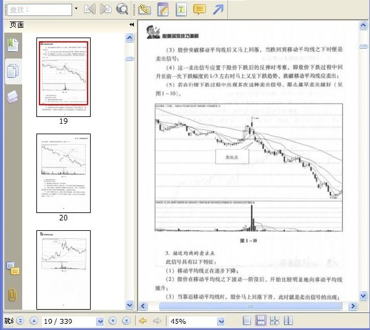Show the comments panel in sidebar

point(13,268)
